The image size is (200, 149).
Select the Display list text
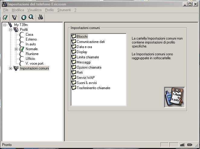click(x=82, y=52)
